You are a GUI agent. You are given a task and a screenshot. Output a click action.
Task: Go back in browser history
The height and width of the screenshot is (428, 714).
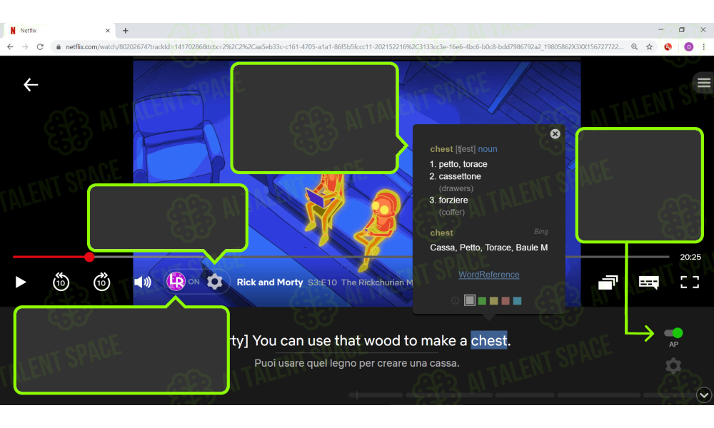tap(10, 47)
